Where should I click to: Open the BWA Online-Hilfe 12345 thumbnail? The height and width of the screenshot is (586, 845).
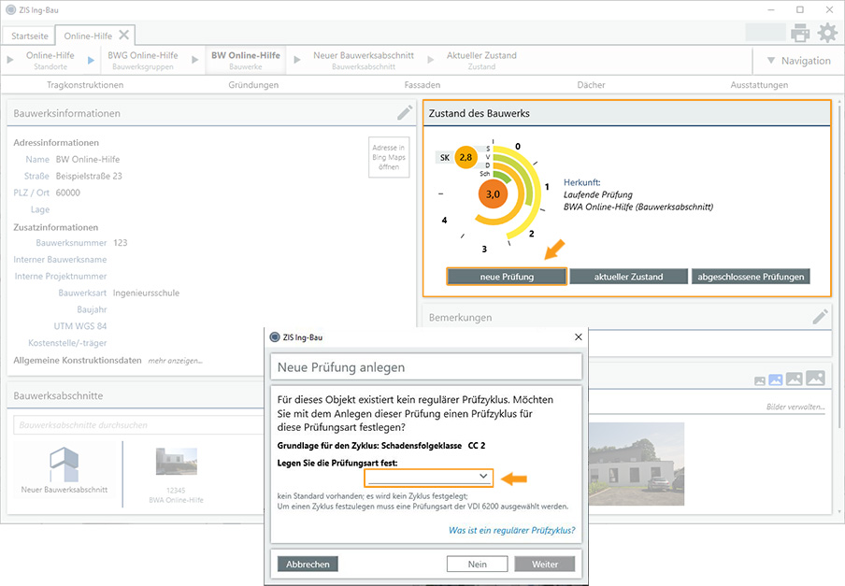[x=177, y=463]
